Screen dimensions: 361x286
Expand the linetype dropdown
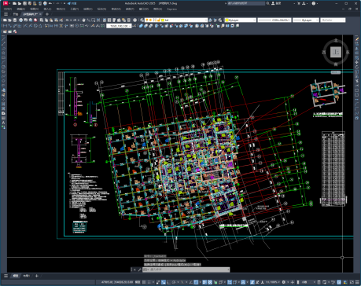(274, 20)
